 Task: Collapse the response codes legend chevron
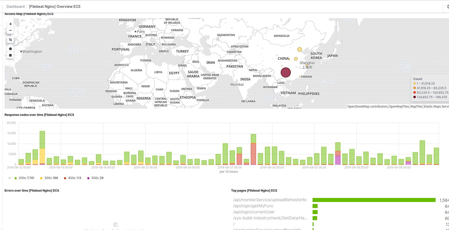[10, 178]
